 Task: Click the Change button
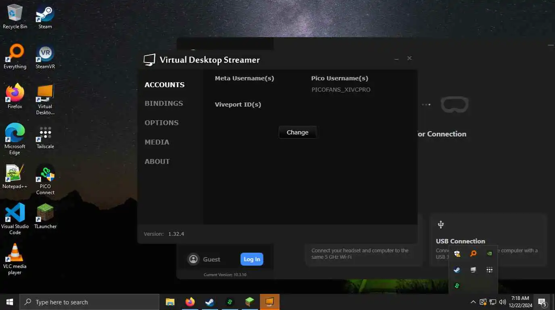(297, 132)
